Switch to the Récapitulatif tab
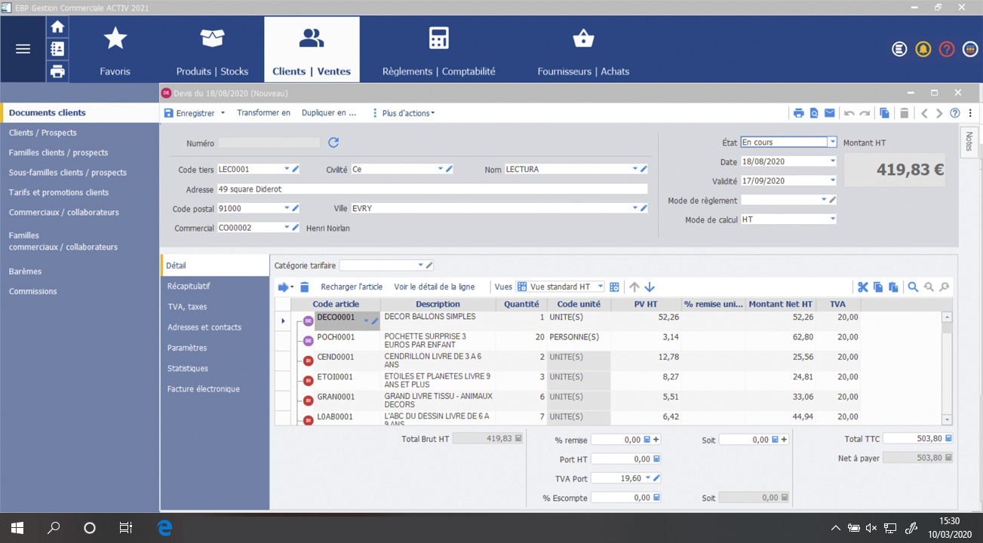The height and width of the screenshot is (543, 983). click(190, 286)
